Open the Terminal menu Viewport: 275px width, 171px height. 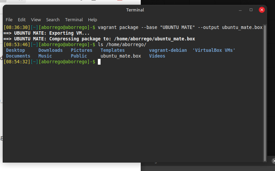[x=74, y=20]
